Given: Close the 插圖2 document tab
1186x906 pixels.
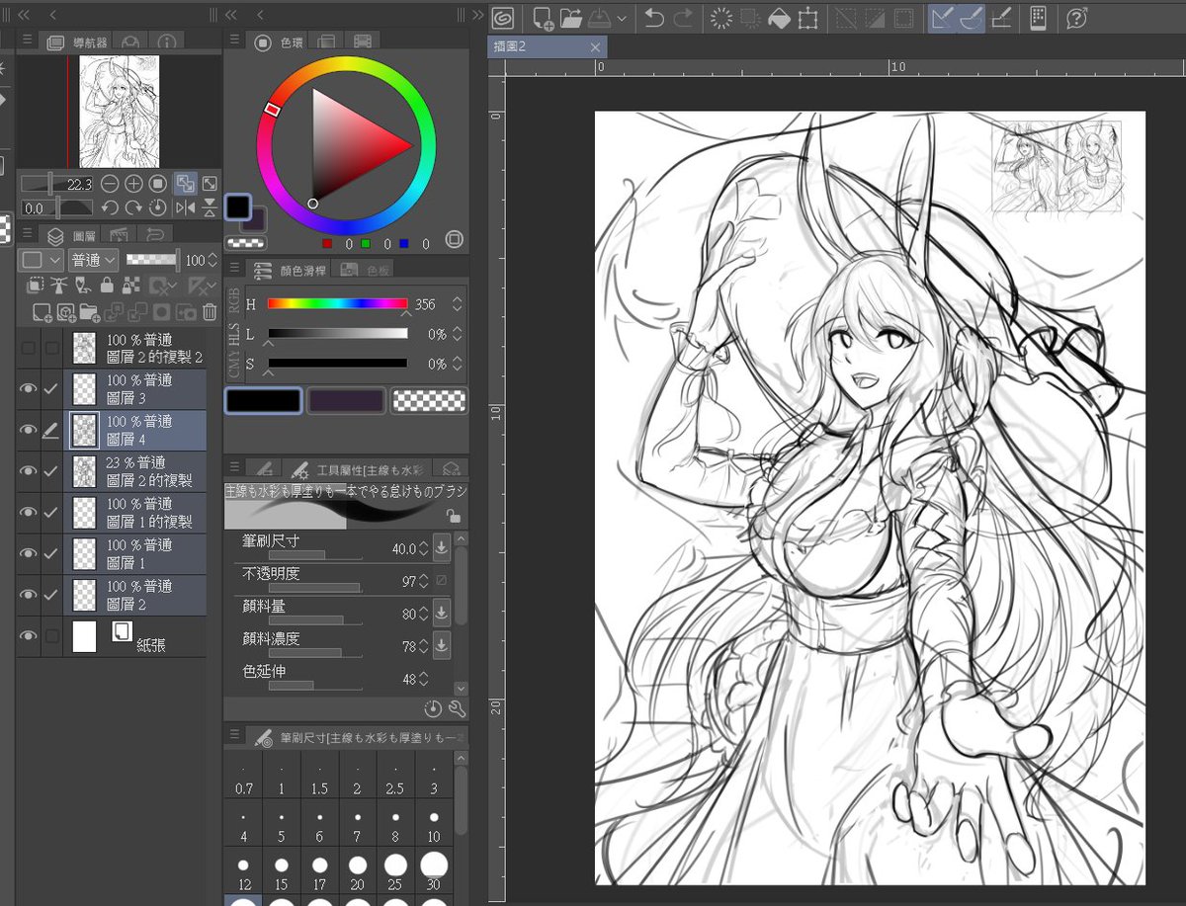Looking at the screenshot, I should click(x=595, y=46).
